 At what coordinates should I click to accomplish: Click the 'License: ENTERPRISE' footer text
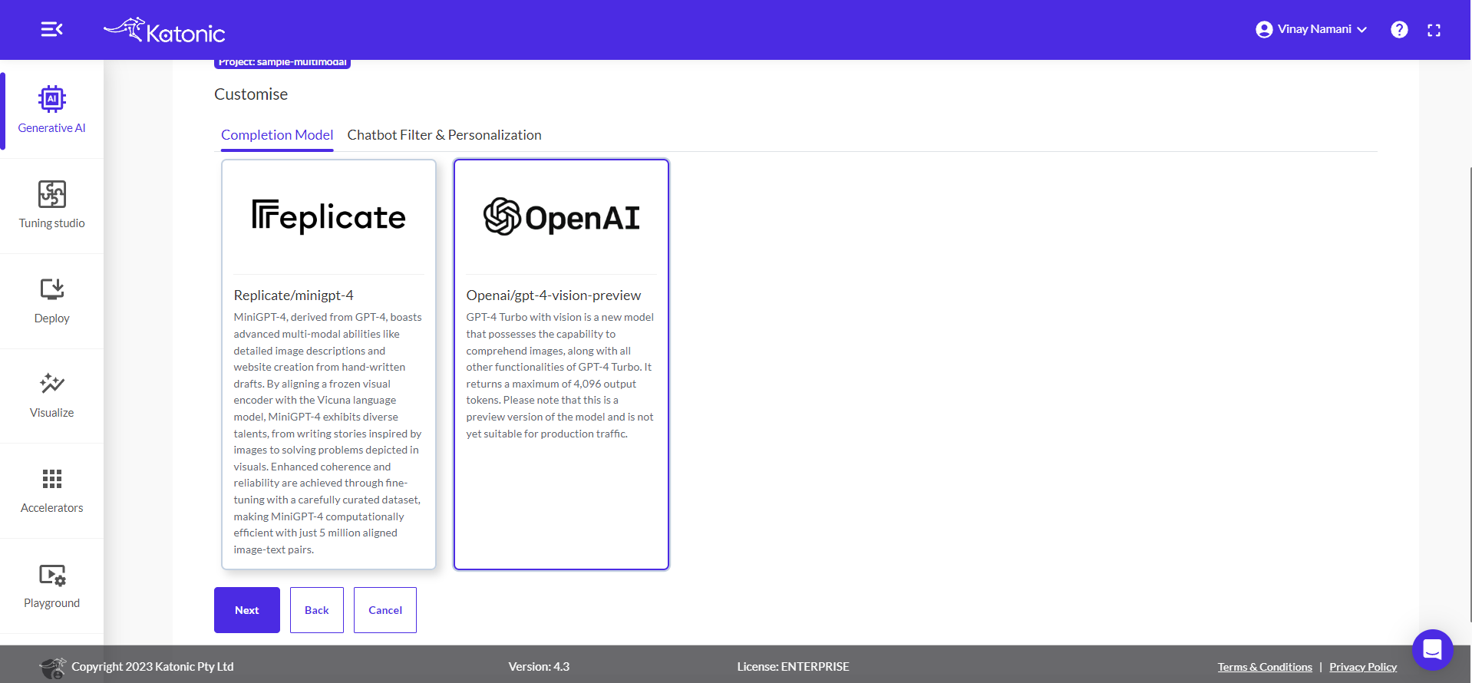click(x=793, y=667)
